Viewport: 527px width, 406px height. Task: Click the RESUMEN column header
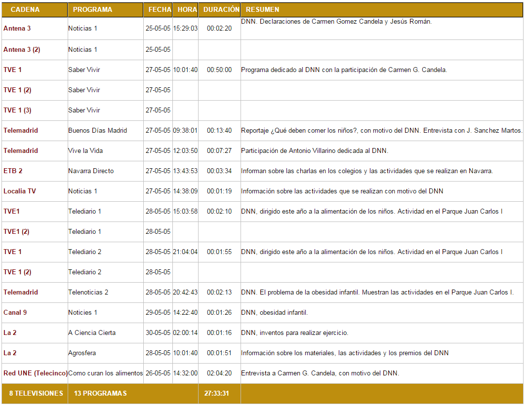click(262, 10)
